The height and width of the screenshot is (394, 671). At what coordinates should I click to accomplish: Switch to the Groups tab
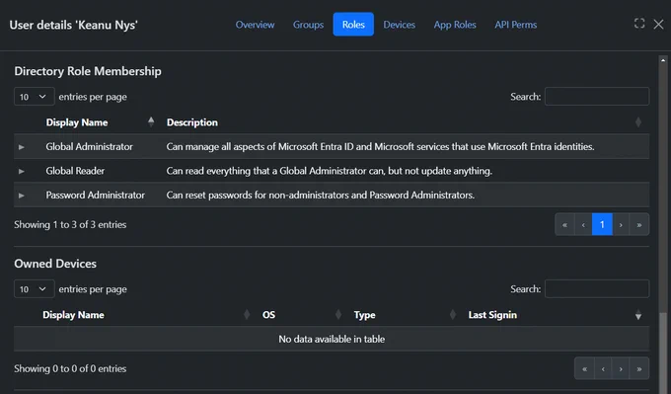pos(308,25)
